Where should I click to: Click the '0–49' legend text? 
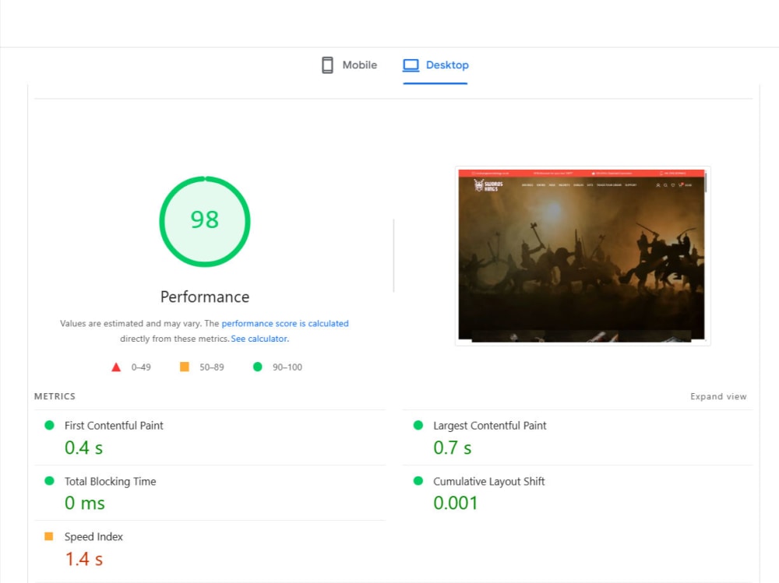coord(141,367)
